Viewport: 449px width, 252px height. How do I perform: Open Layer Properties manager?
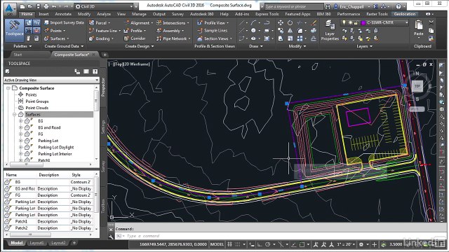point(330,31)
